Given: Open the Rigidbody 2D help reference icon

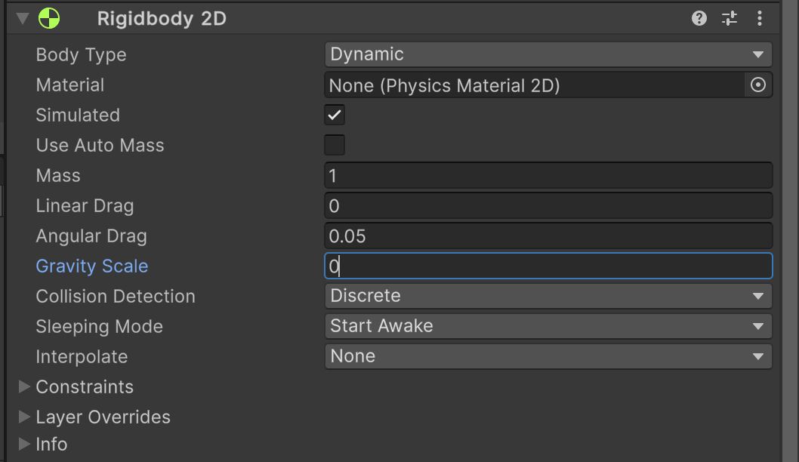Looking at the screenshot, I should pos(699,18).
